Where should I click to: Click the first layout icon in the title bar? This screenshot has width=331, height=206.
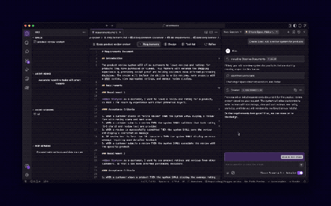(x=290, y=26)
